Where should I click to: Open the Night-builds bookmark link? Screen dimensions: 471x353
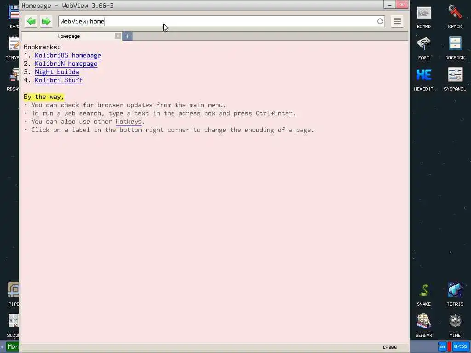57,72
